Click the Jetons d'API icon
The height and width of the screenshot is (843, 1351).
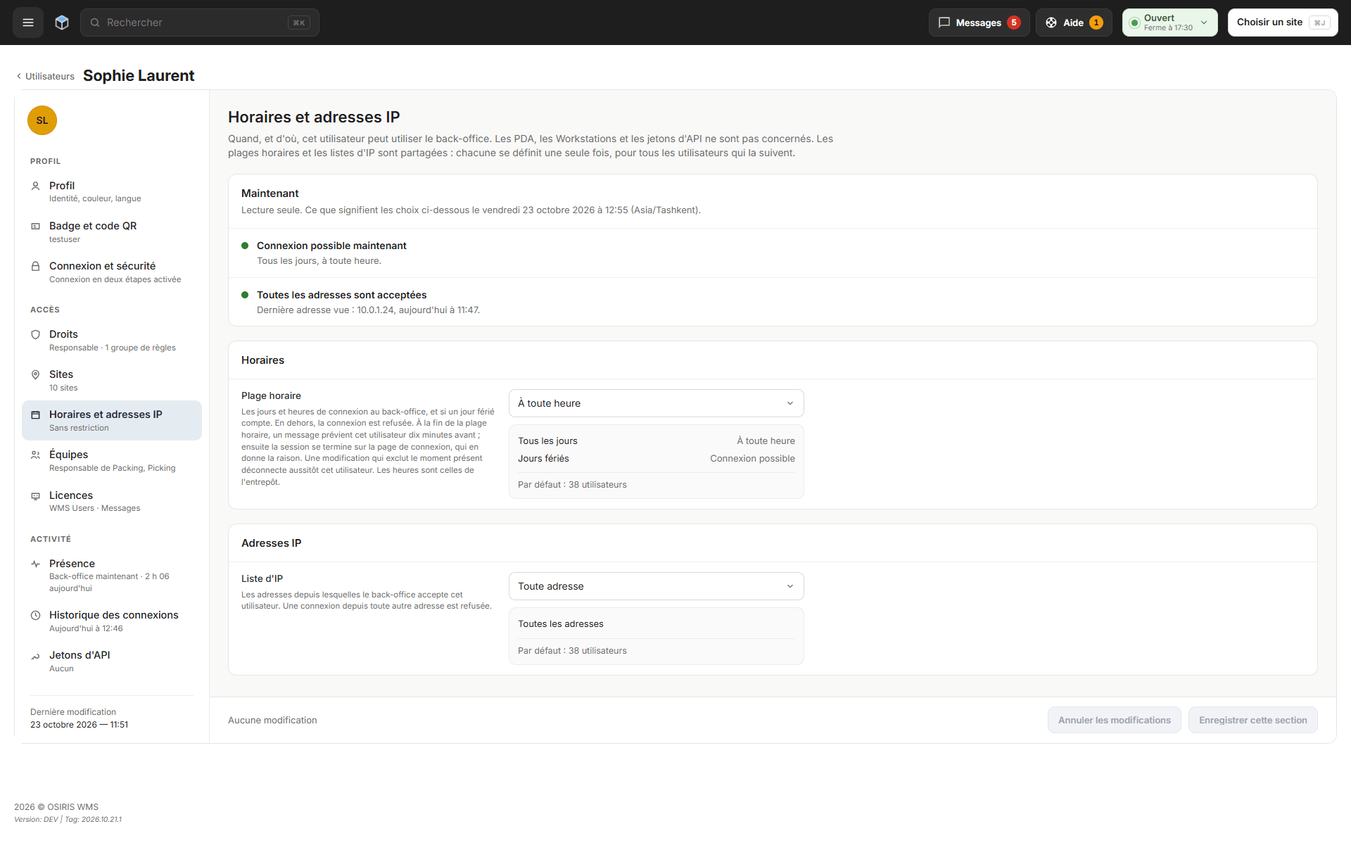click(x=35, y=656)
